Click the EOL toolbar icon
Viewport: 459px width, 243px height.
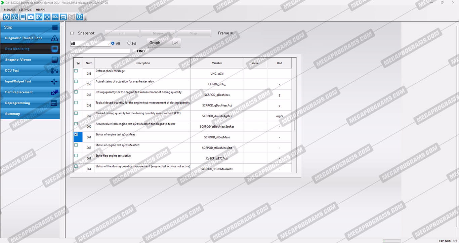55,17
